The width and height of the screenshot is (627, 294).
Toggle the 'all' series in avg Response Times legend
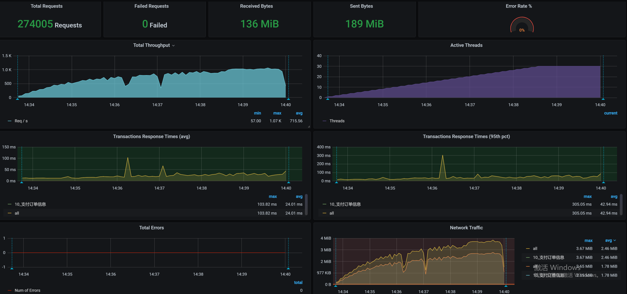pos(17,213)
